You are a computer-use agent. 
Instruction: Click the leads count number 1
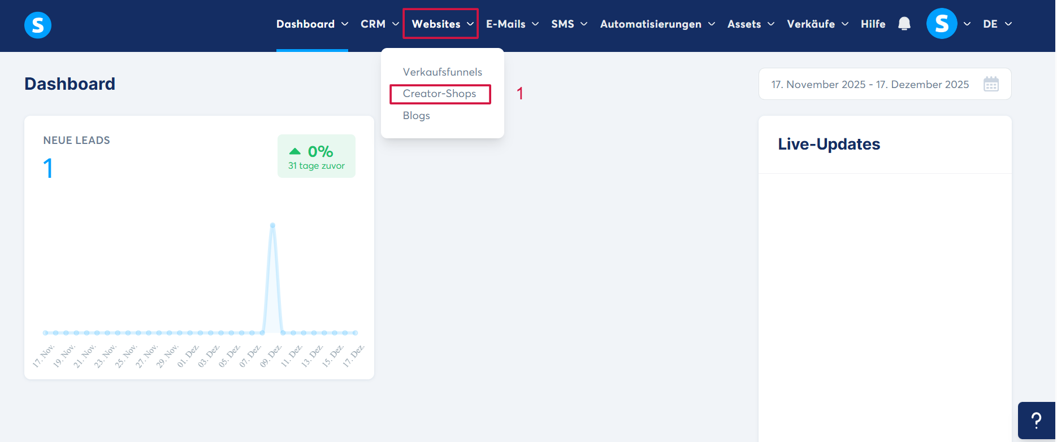49,168
